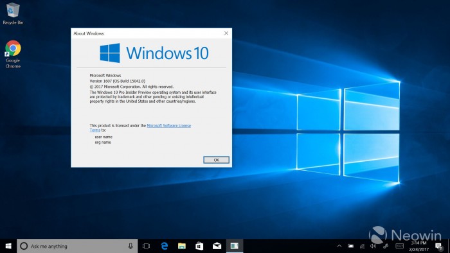
Task: Select the active winver taskbar button
Action: click(235, 246)
